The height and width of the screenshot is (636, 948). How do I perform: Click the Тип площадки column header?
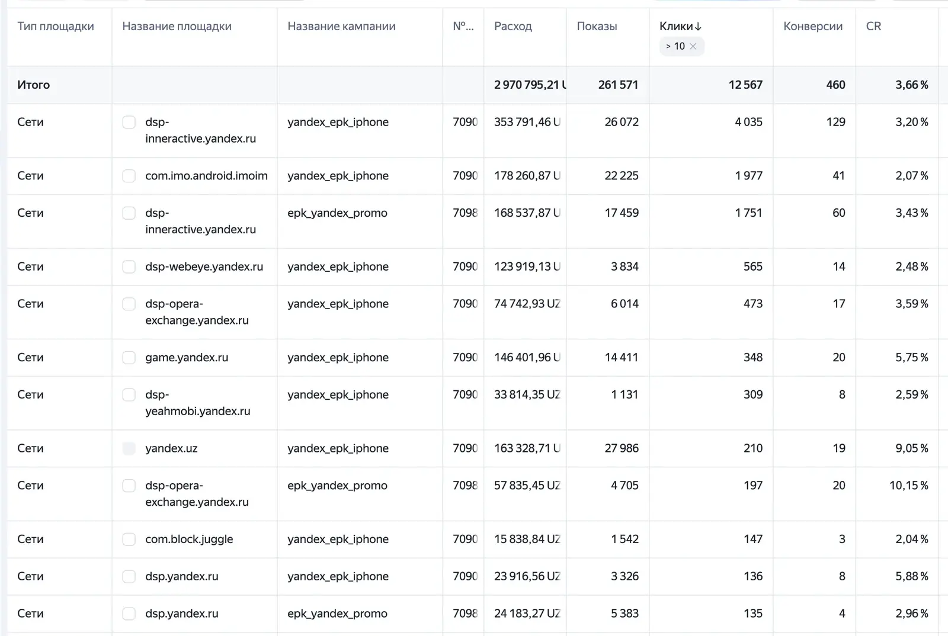(56, 27)
